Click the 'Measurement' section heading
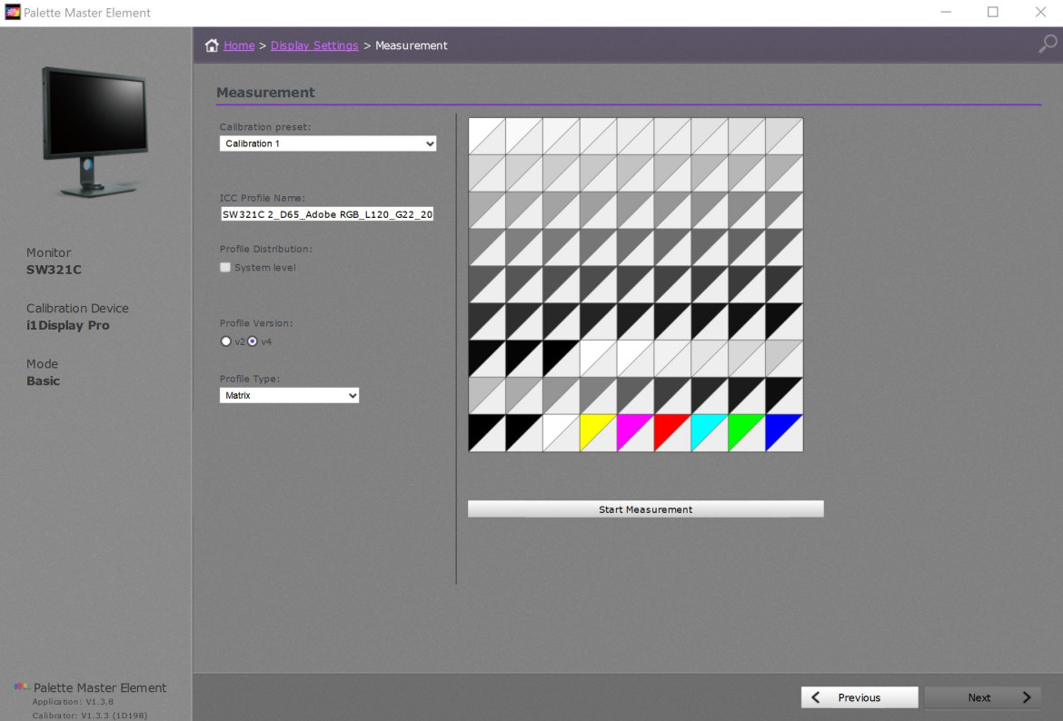 pos(265,92)
